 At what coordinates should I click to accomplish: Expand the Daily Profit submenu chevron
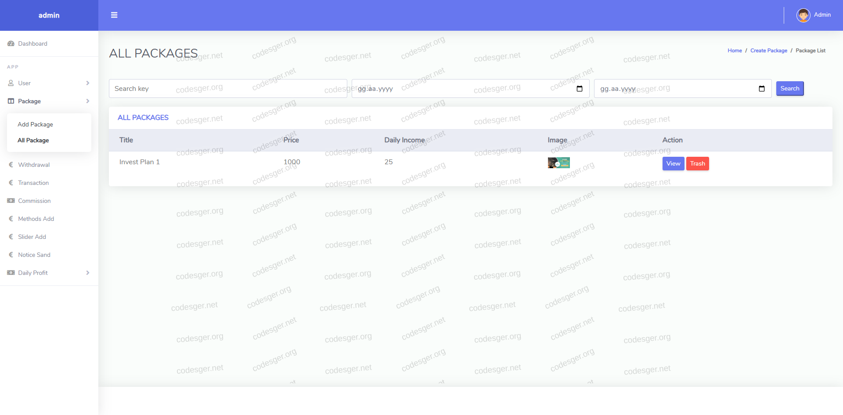88,273
